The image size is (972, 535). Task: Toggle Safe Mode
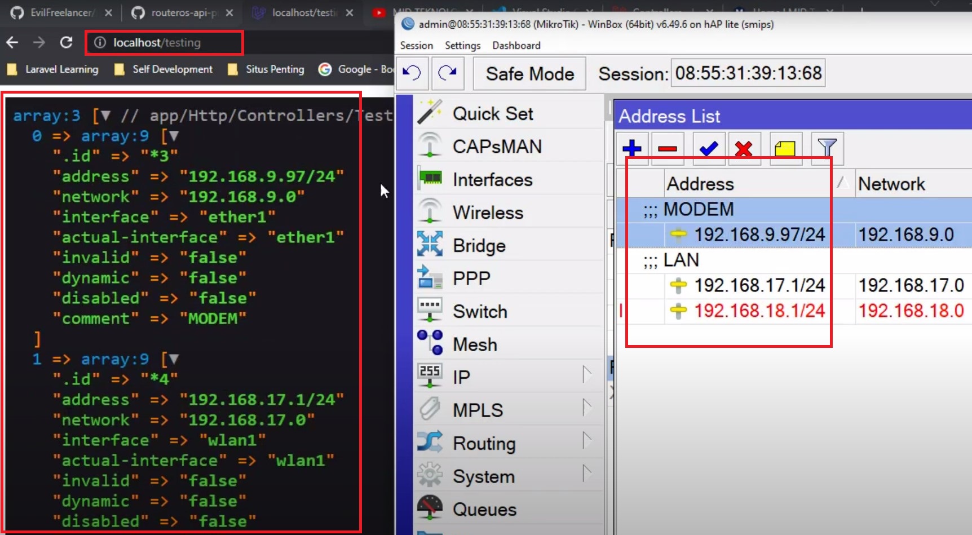coord(528,73)
